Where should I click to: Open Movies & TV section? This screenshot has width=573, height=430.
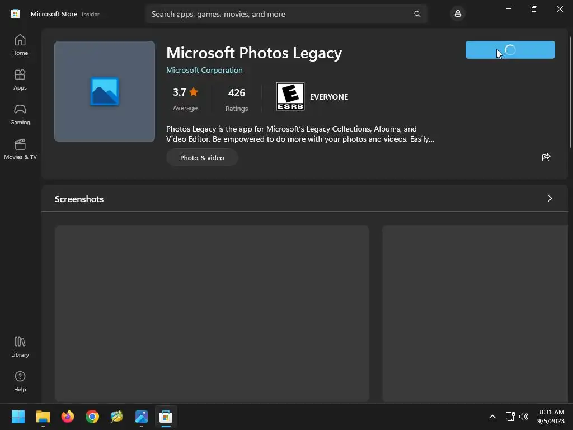(20, 149)
